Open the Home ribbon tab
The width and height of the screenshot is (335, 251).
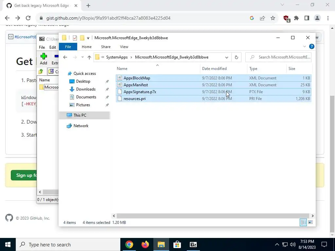pos(86,47)
